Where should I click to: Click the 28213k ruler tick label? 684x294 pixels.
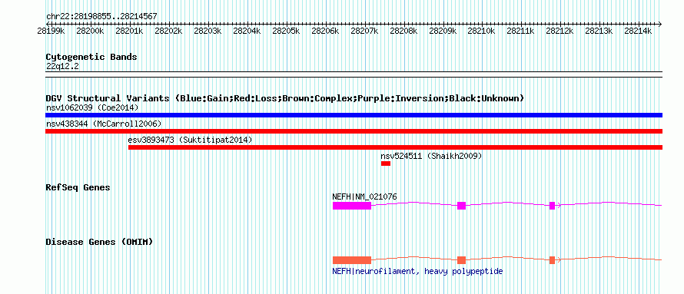point(599,31)
